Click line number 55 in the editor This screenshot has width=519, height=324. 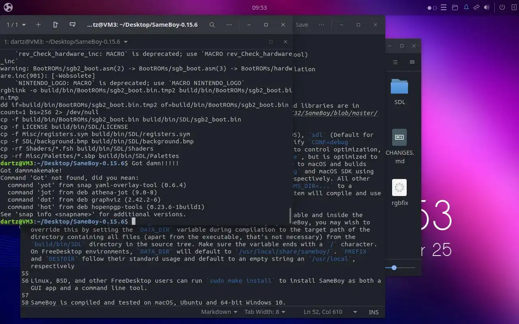point(25,273)
